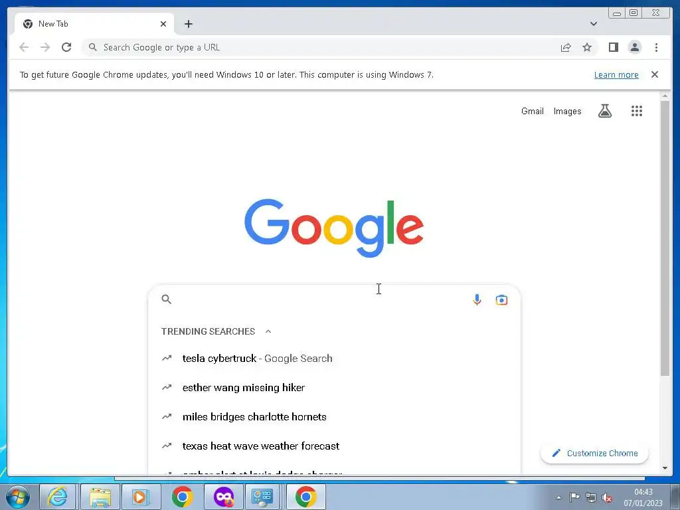This screenshot has width=680, height=510.
Task: Open Windows Explorer folder in taskbar
Action: click(100, 497)
